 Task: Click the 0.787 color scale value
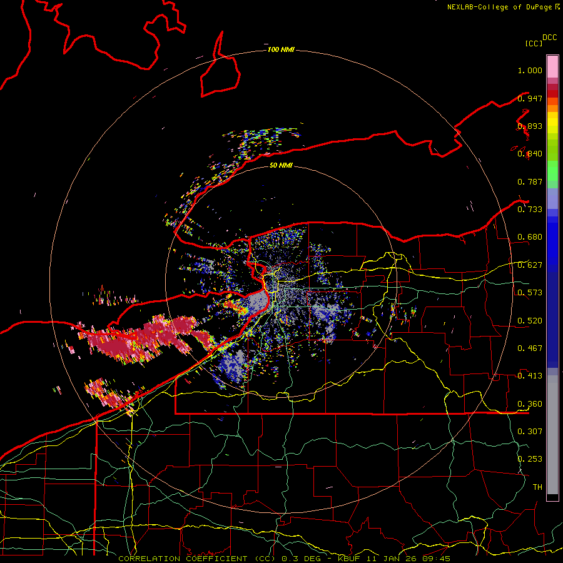click(x=530, y=181)
